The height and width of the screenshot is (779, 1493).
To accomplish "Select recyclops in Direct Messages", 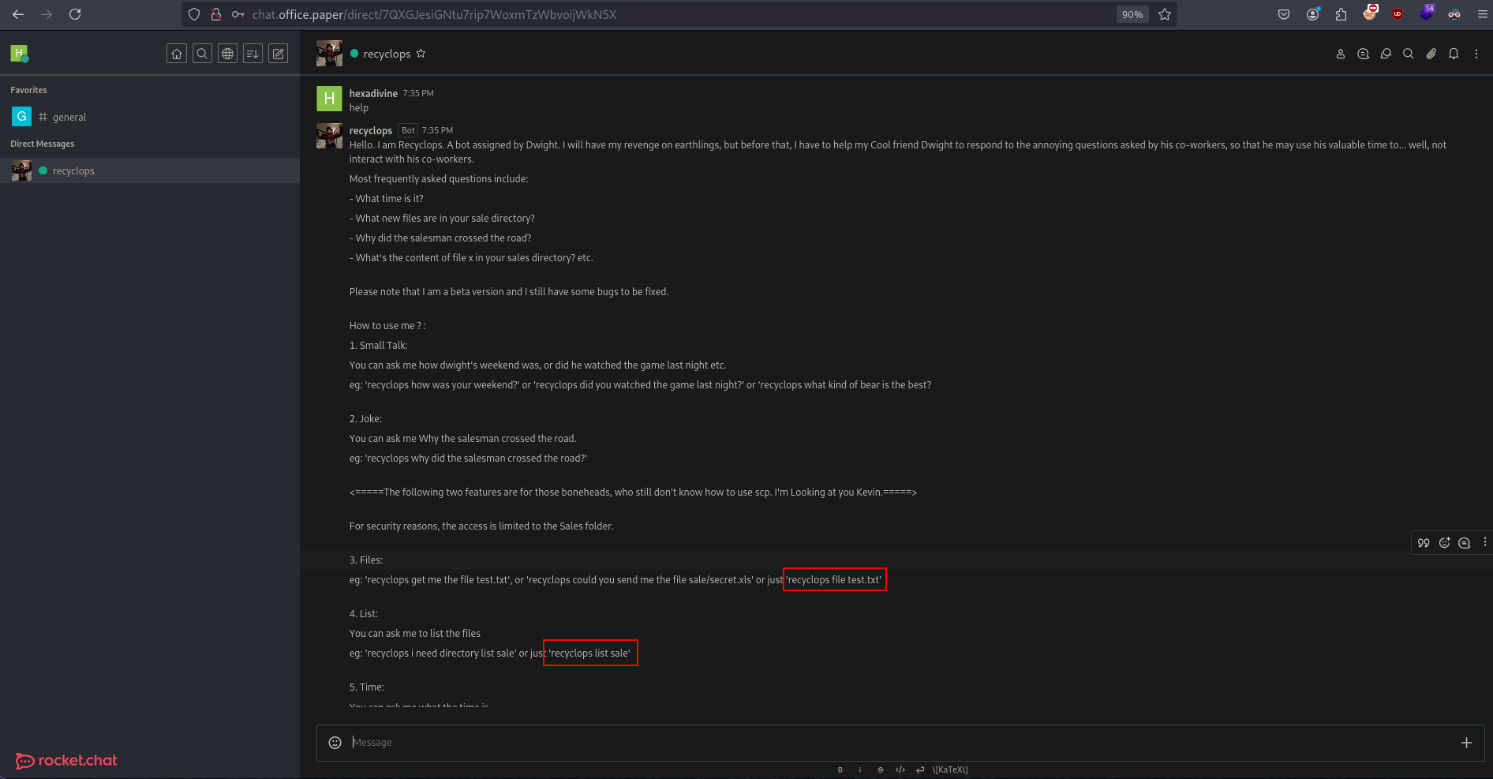I will pyautogui.click(x=150, y=170).
